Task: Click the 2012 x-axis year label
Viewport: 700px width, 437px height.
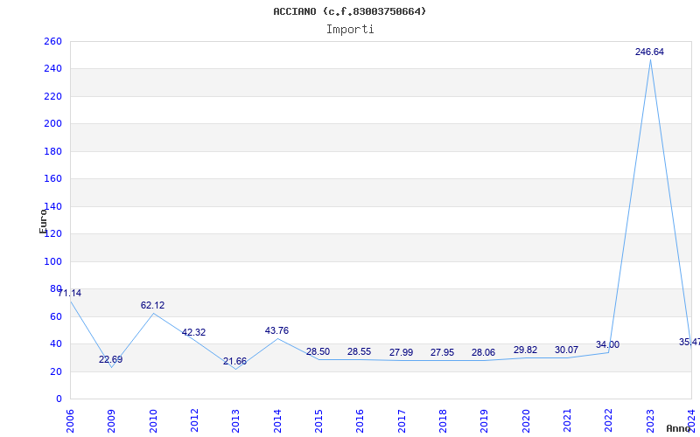Action: point(194,421)
